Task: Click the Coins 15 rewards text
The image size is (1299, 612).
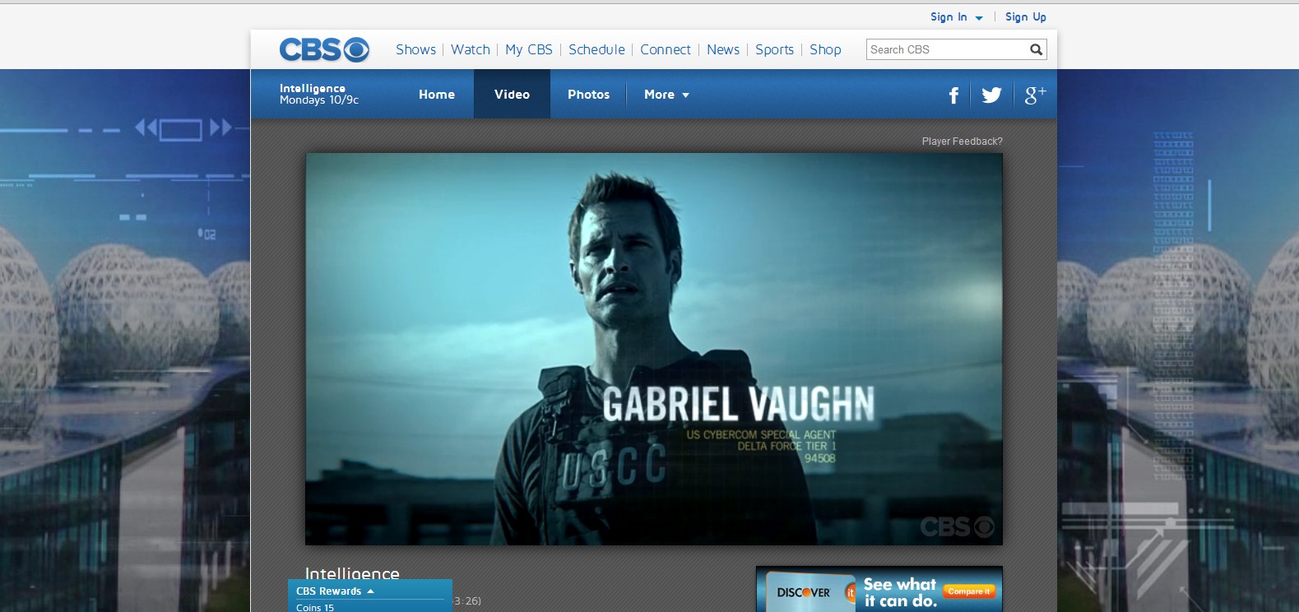Action: coord(315,607)
